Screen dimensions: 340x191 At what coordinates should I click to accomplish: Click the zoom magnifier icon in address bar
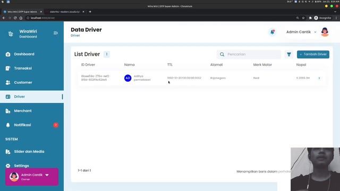[297, 18]
